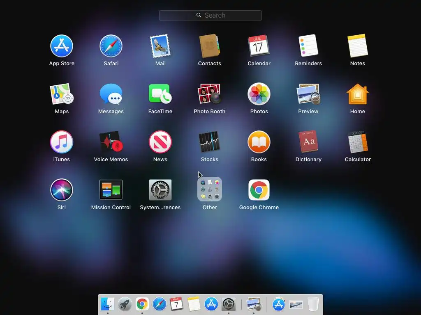Click the Launchpad Search field

[x=210, y=15]
